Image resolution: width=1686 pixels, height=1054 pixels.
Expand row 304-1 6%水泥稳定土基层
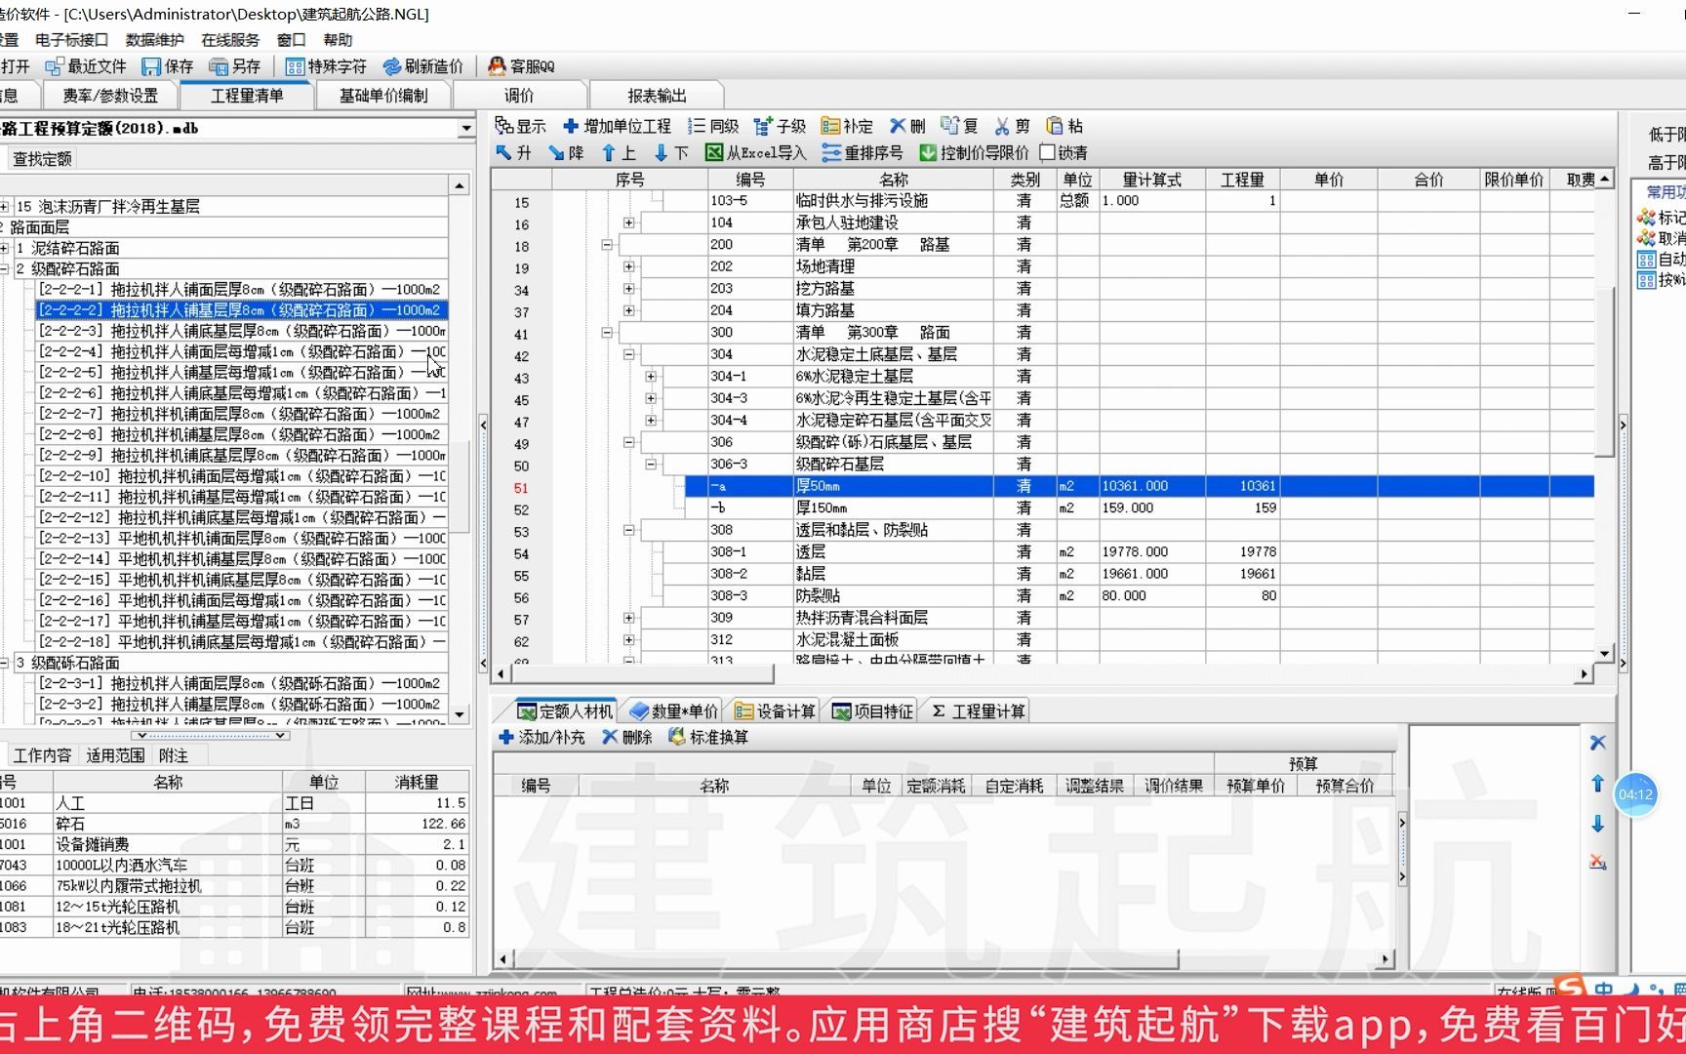click(x=651, y=376)
